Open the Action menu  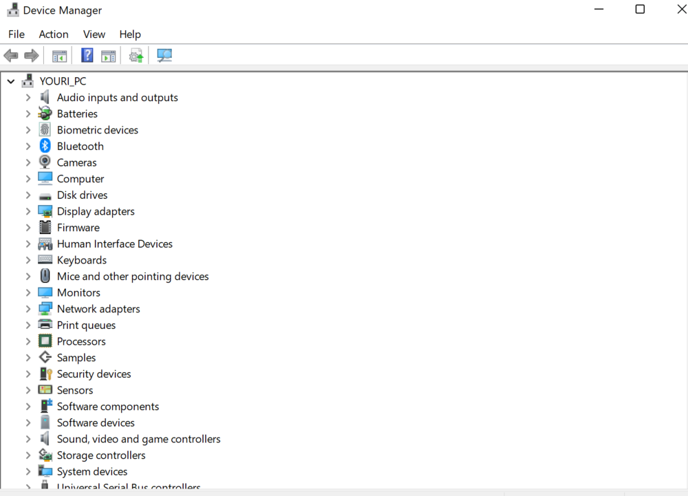coord(53,34)
